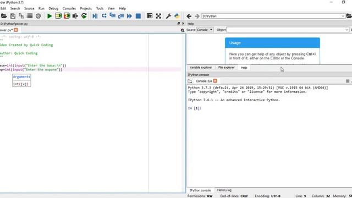Image resolution: width=352 pixels, height=198 pixels.
Task: Select the power.py editor tab
Action: point(6,30)
